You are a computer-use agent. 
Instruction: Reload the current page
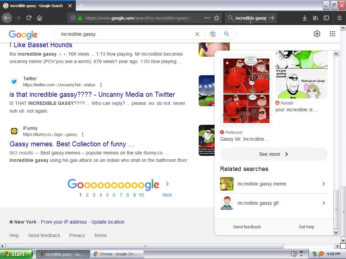(29, 18)
